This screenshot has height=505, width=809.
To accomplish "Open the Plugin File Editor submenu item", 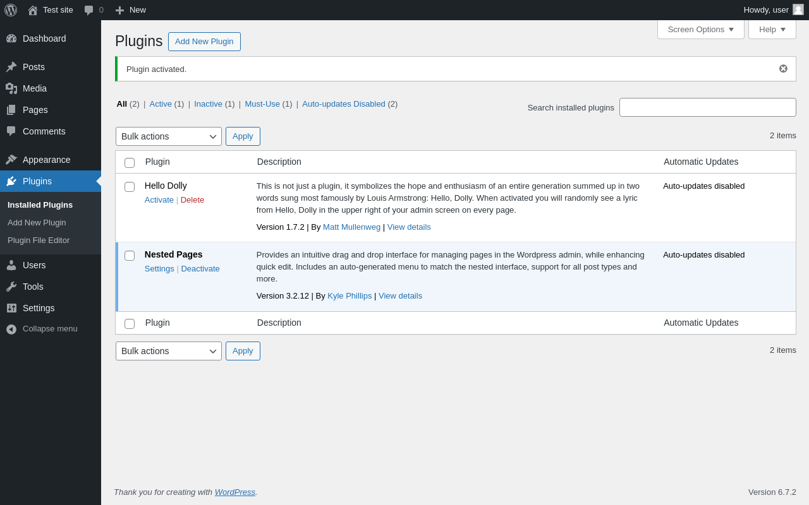I will (39, 241).
